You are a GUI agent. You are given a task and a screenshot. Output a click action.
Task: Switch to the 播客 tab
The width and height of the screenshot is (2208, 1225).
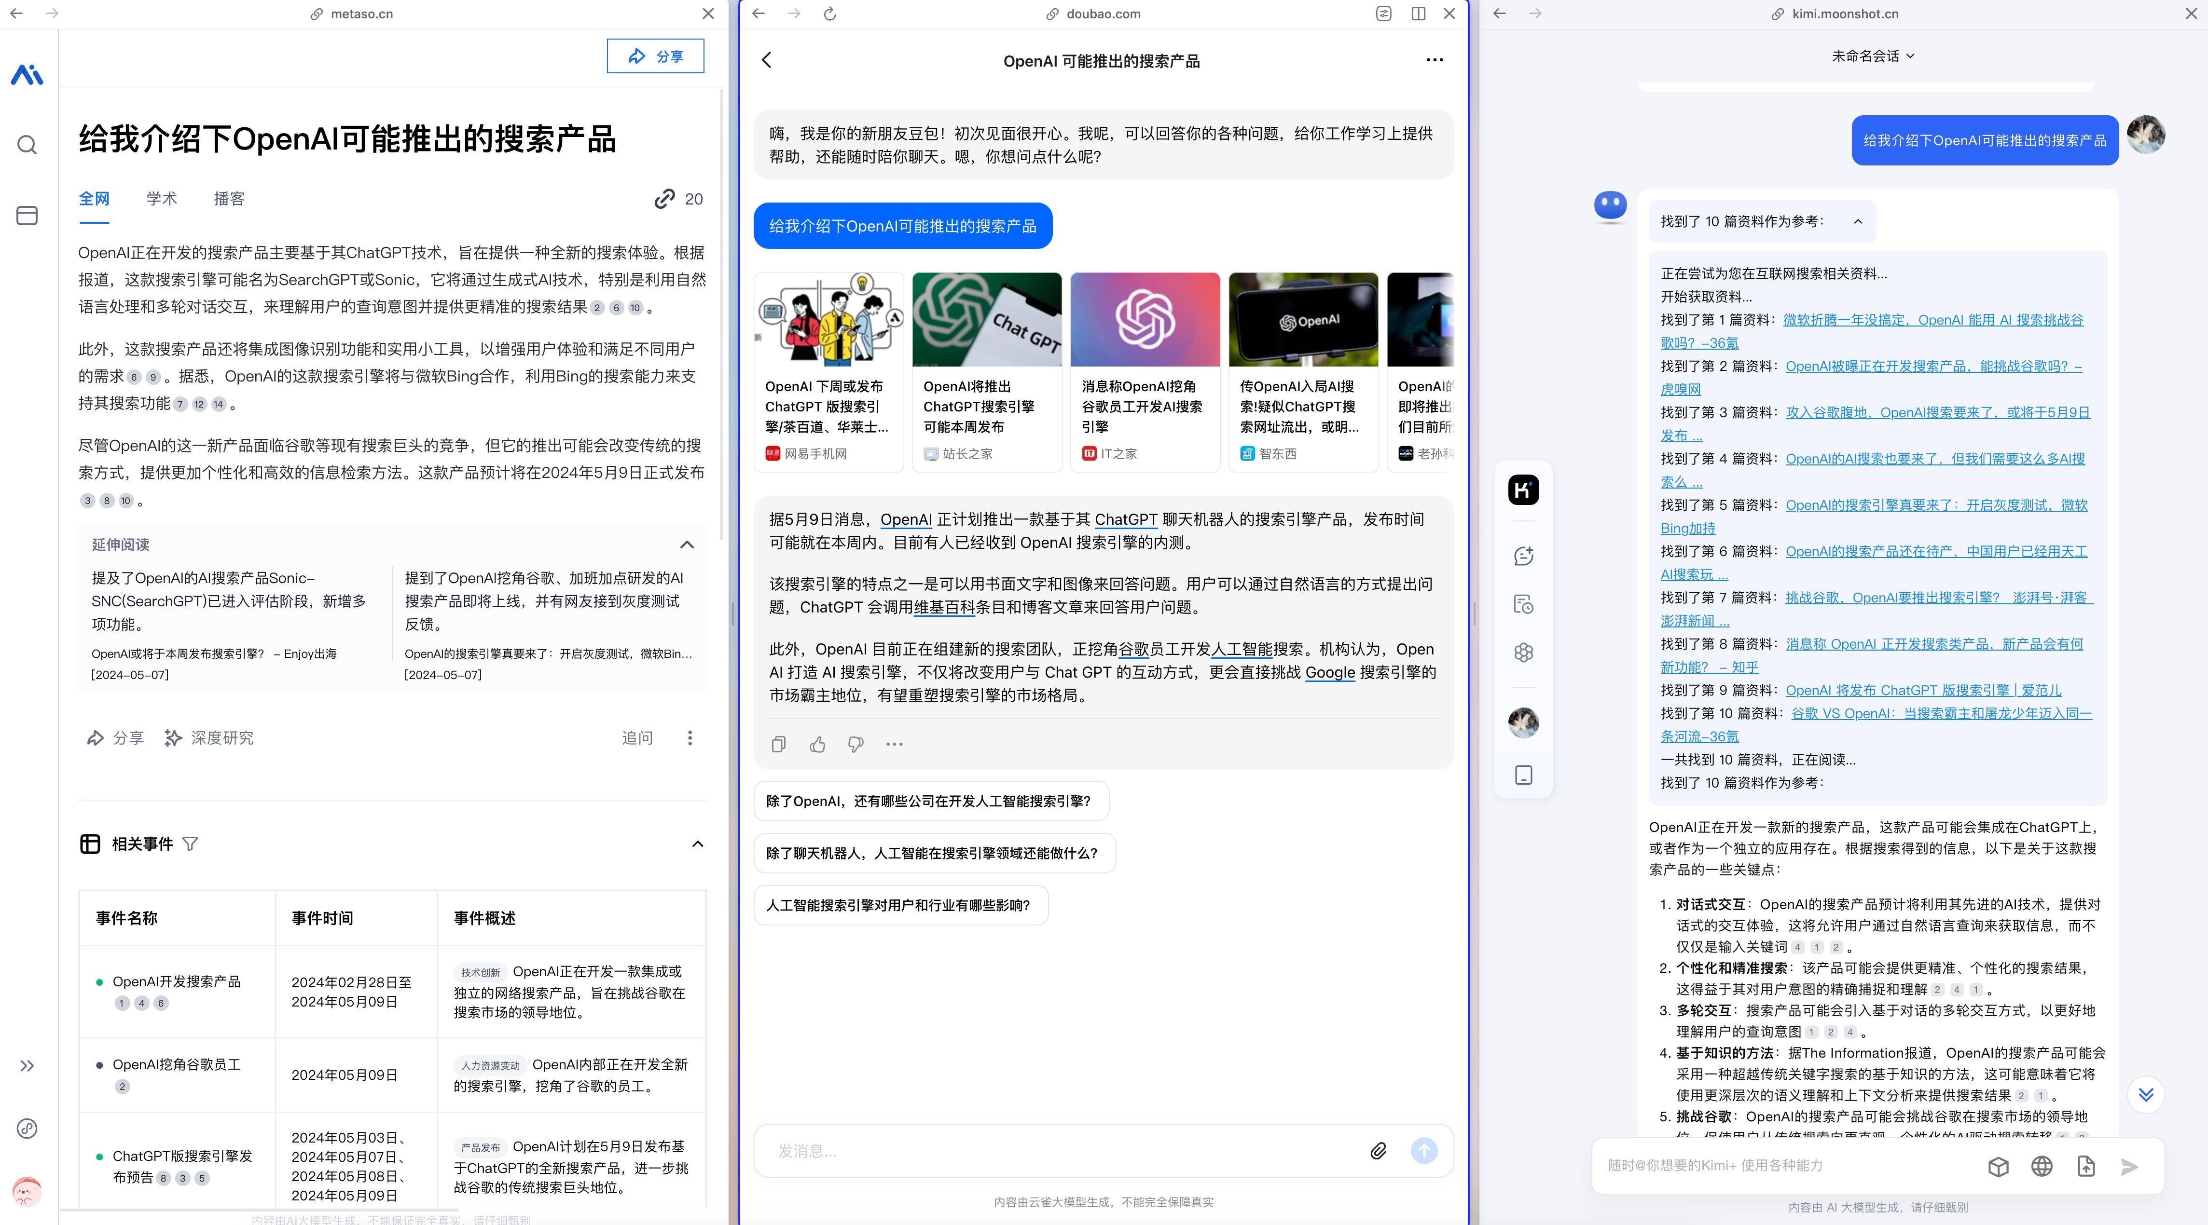[x=229, y=199]
